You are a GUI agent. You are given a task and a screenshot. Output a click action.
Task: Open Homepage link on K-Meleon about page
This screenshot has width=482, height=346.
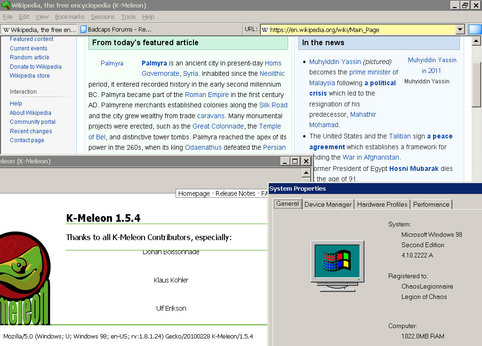[194, 193]
